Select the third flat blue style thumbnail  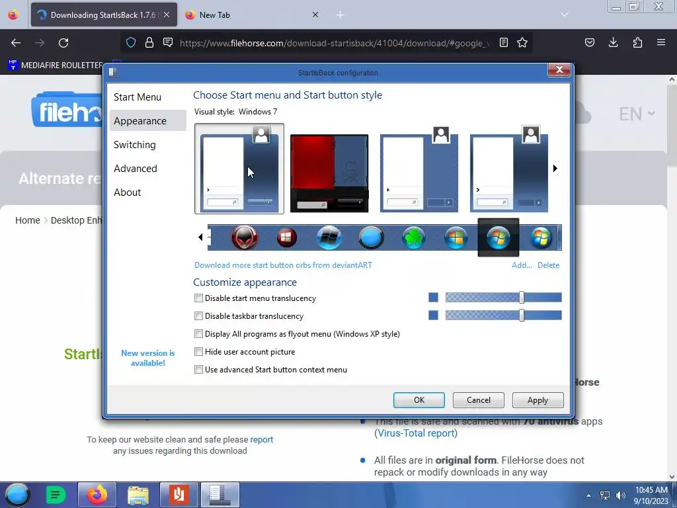[418, 169]
